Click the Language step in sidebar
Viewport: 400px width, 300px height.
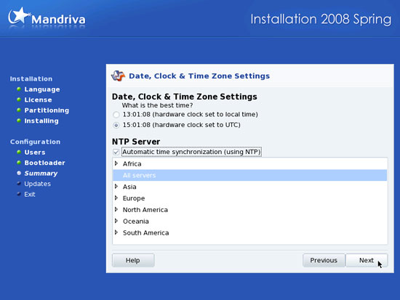[x=42, y=89]
